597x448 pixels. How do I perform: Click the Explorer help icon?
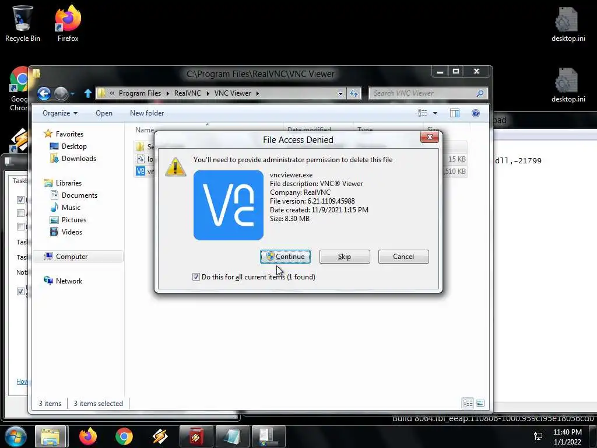click(476, 113)
